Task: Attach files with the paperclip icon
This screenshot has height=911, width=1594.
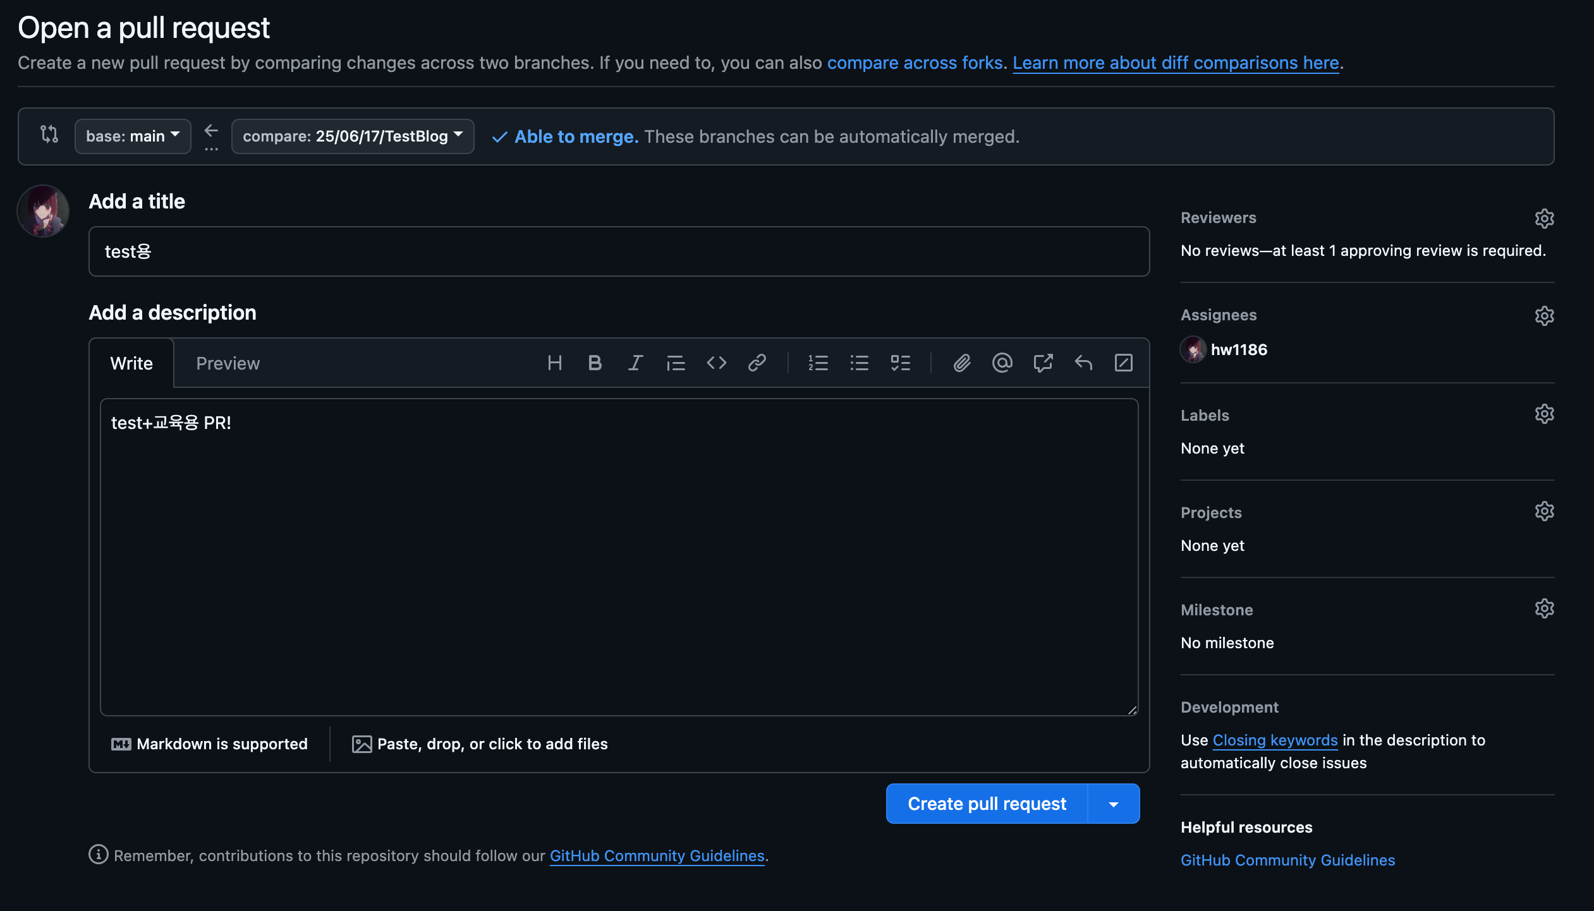Action: 961,363
